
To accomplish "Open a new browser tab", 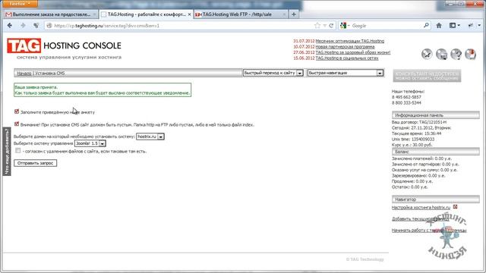I will (294, 14).
